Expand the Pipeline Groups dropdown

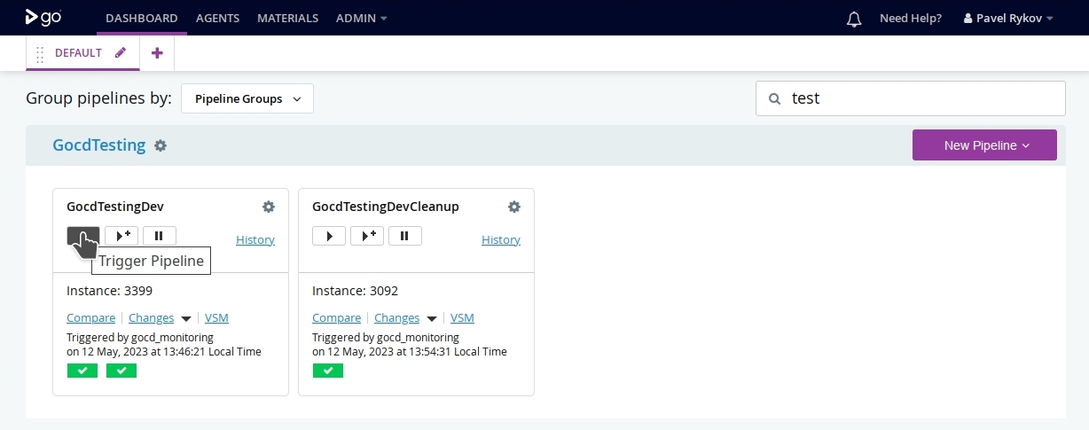tap(247, 99)
